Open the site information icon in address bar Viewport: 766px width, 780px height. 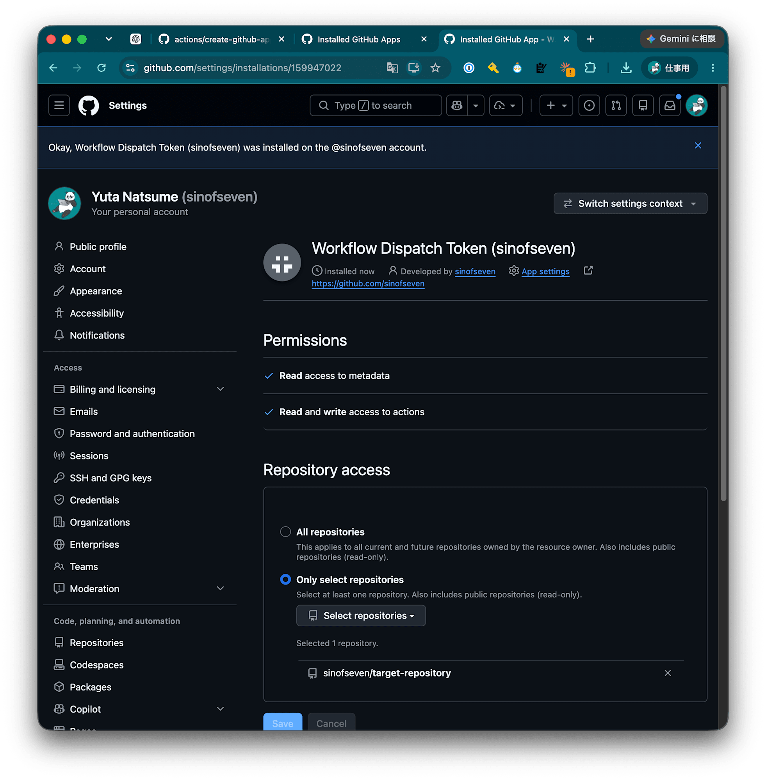pos(130,68)
